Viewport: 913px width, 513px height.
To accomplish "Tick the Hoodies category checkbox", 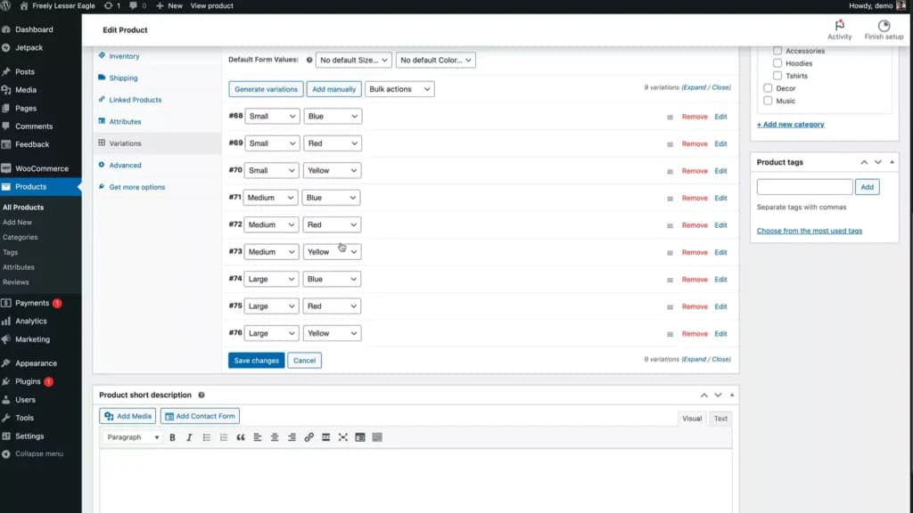I will tap(777, 63).
